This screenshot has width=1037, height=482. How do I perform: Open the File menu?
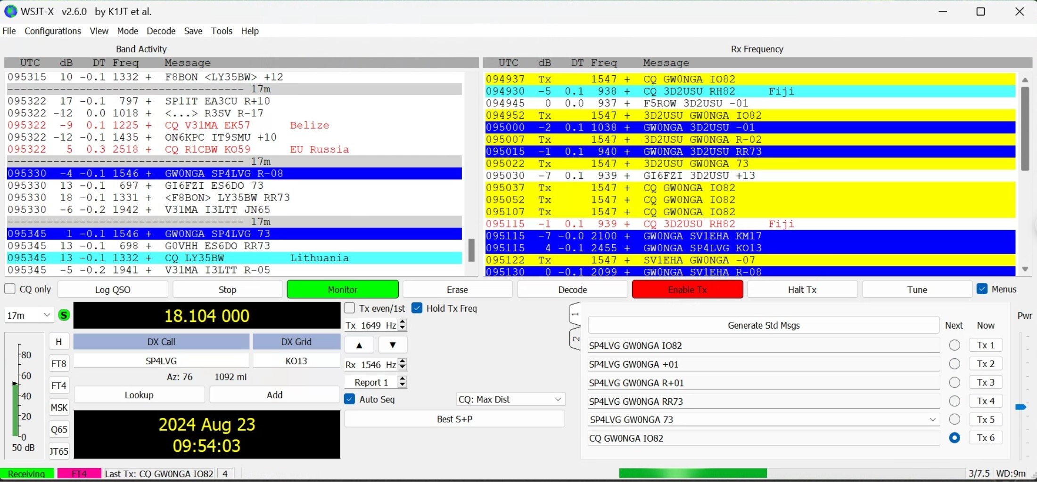point(9,31)
